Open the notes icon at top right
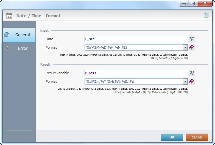 point(205,15)
